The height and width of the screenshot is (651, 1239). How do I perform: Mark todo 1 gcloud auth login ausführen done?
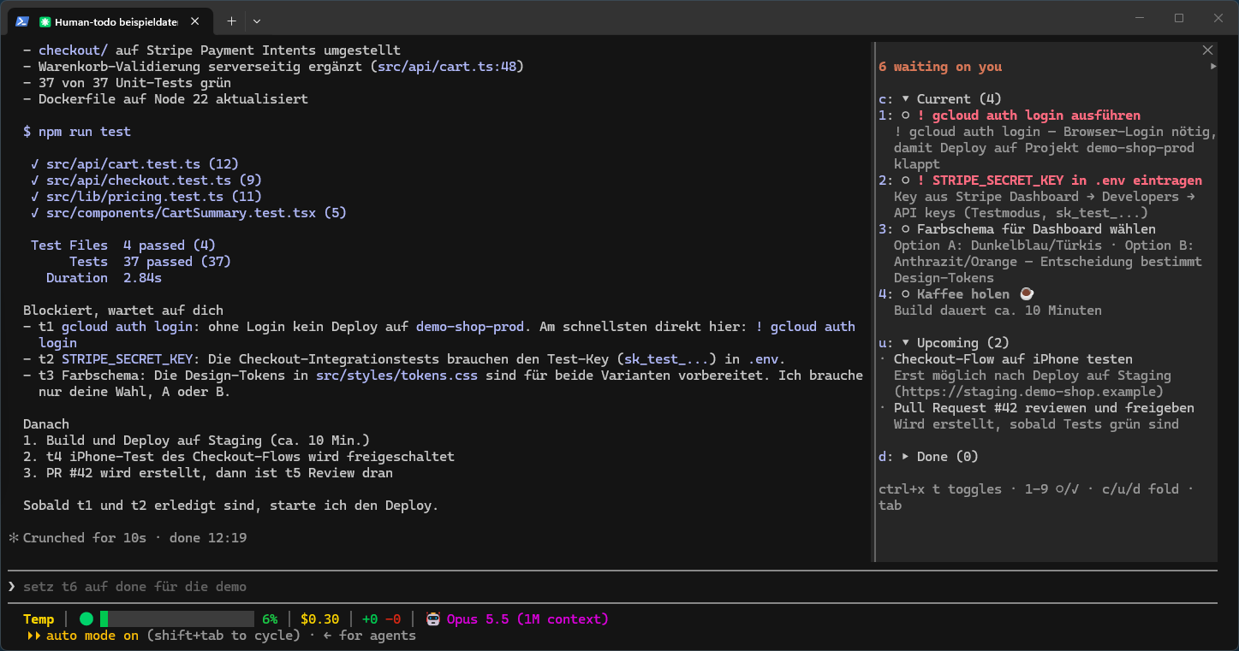tap(906, 115)
